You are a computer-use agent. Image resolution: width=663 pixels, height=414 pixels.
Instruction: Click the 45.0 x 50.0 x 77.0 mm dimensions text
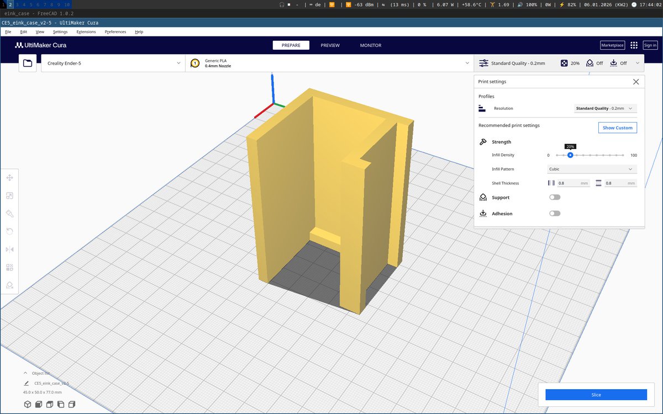click(x=42, y=392)
